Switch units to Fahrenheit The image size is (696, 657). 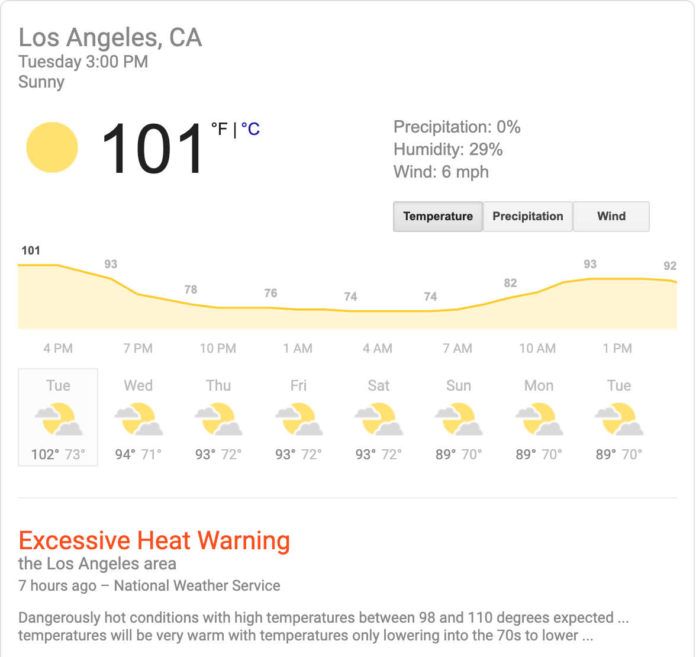[x=220, y=129]
